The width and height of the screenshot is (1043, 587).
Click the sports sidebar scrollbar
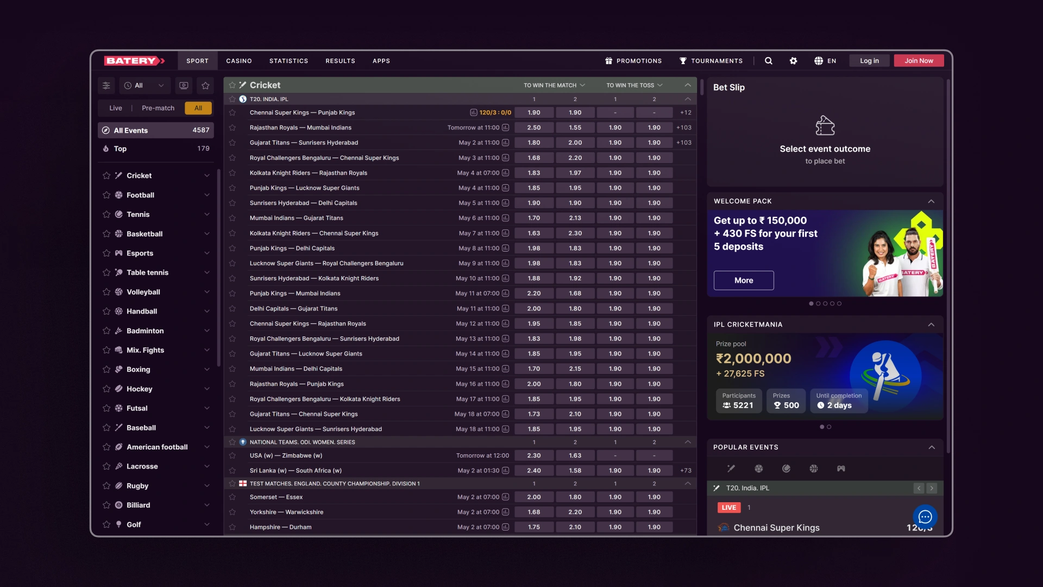219,267
